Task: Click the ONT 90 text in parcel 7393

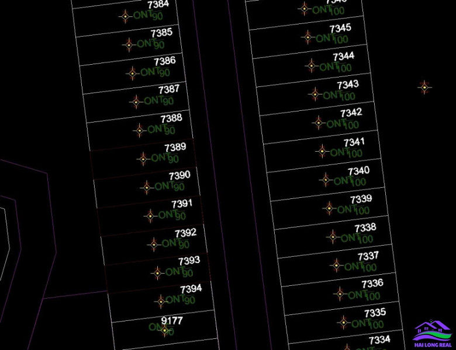Action: (x=179, y=272)
